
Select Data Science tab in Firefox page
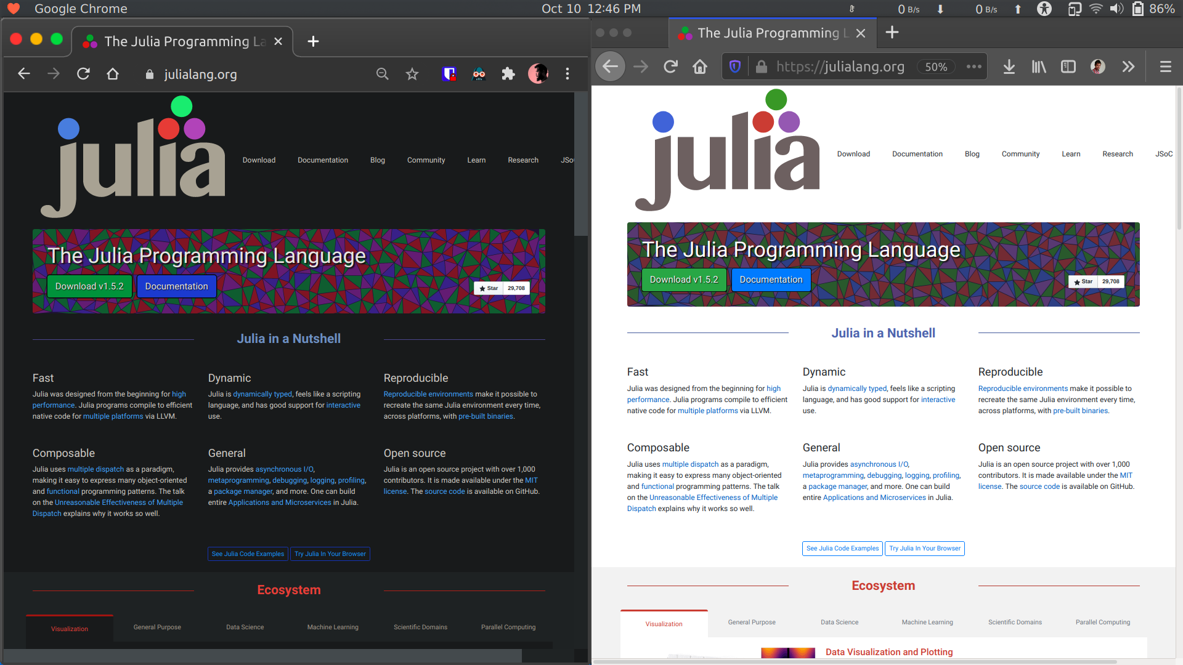coord(839,623)
